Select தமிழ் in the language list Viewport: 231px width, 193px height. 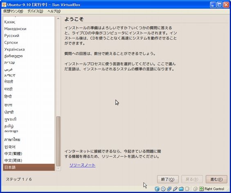[x=29, y=126]
